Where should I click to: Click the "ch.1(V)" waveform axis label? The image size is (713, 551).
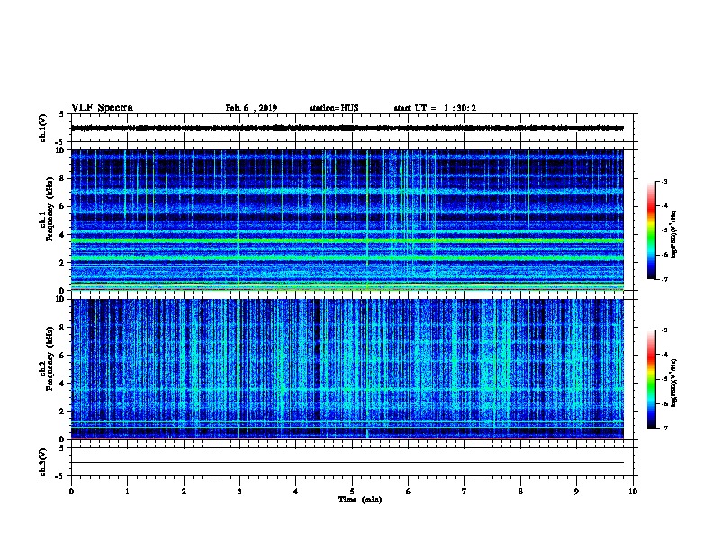point(42,128)
